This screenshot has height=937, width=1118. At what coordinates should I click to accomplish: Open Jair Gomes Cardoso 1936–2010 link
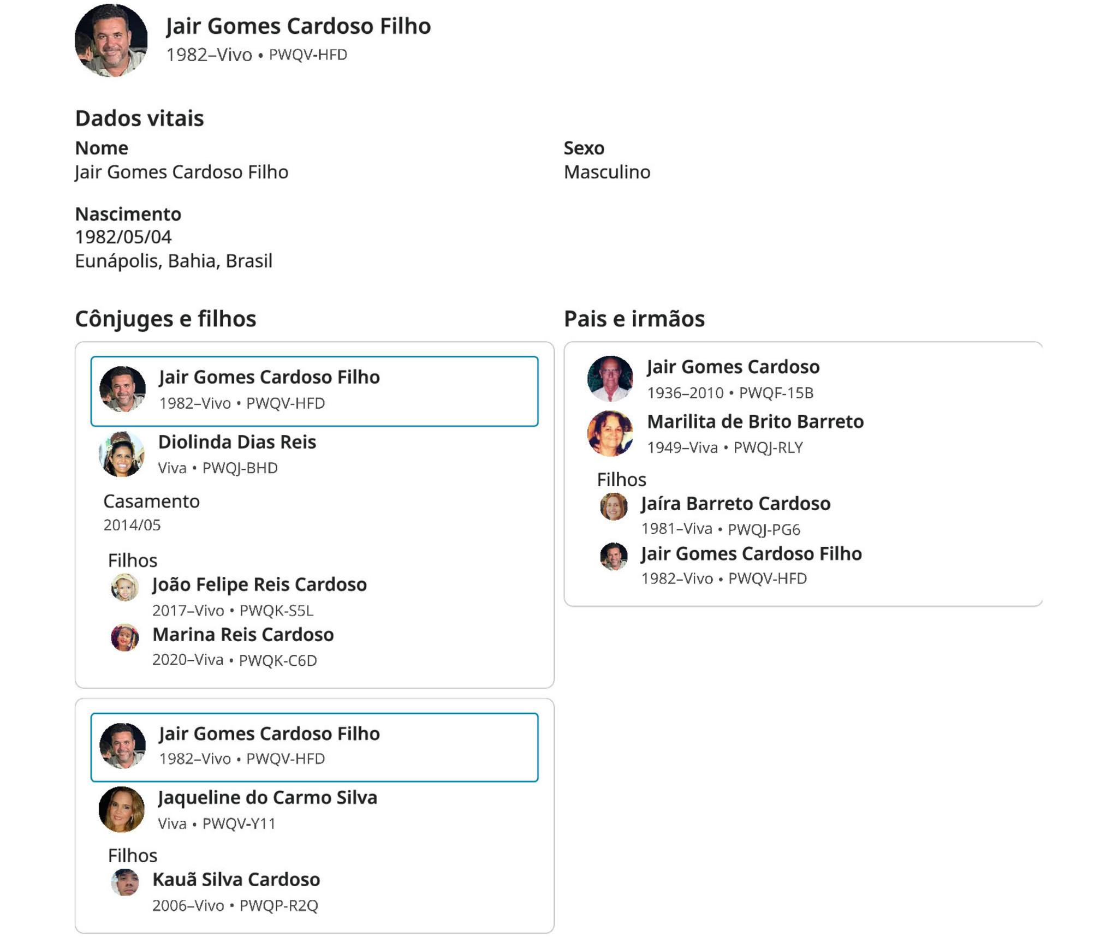tap(733, 367)
